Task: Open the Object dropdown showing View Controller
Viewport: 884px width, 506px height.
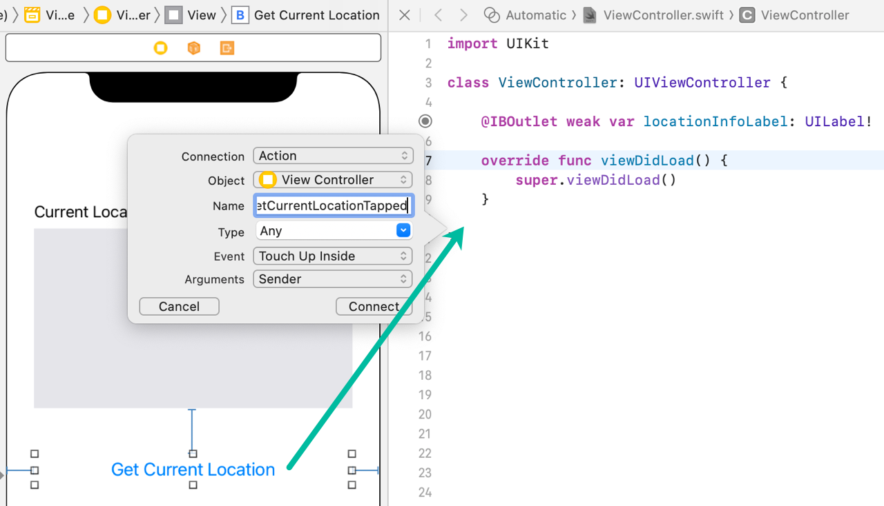Action: (333, 180)
